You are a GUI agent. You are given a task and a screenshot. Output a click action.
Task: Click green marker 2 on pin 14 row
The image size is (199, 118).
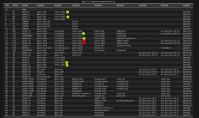click(x=84, y=38)
